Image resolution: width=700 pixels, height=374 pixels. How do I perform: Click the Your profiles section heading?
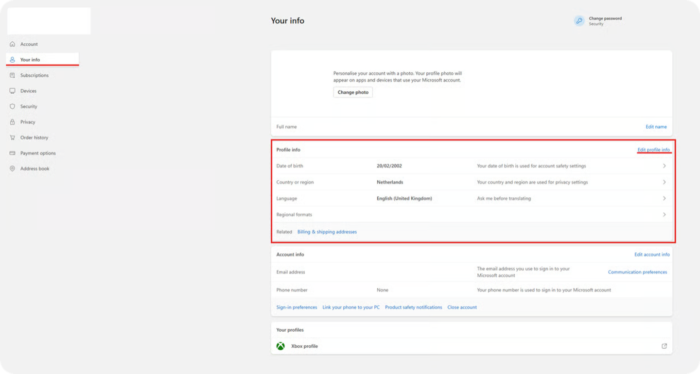[290, 330]
